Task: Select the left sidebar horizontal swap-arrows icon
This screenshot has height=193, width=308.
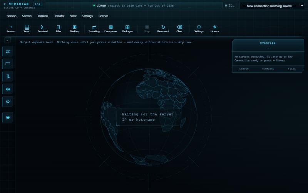Action: coord(8,51)
